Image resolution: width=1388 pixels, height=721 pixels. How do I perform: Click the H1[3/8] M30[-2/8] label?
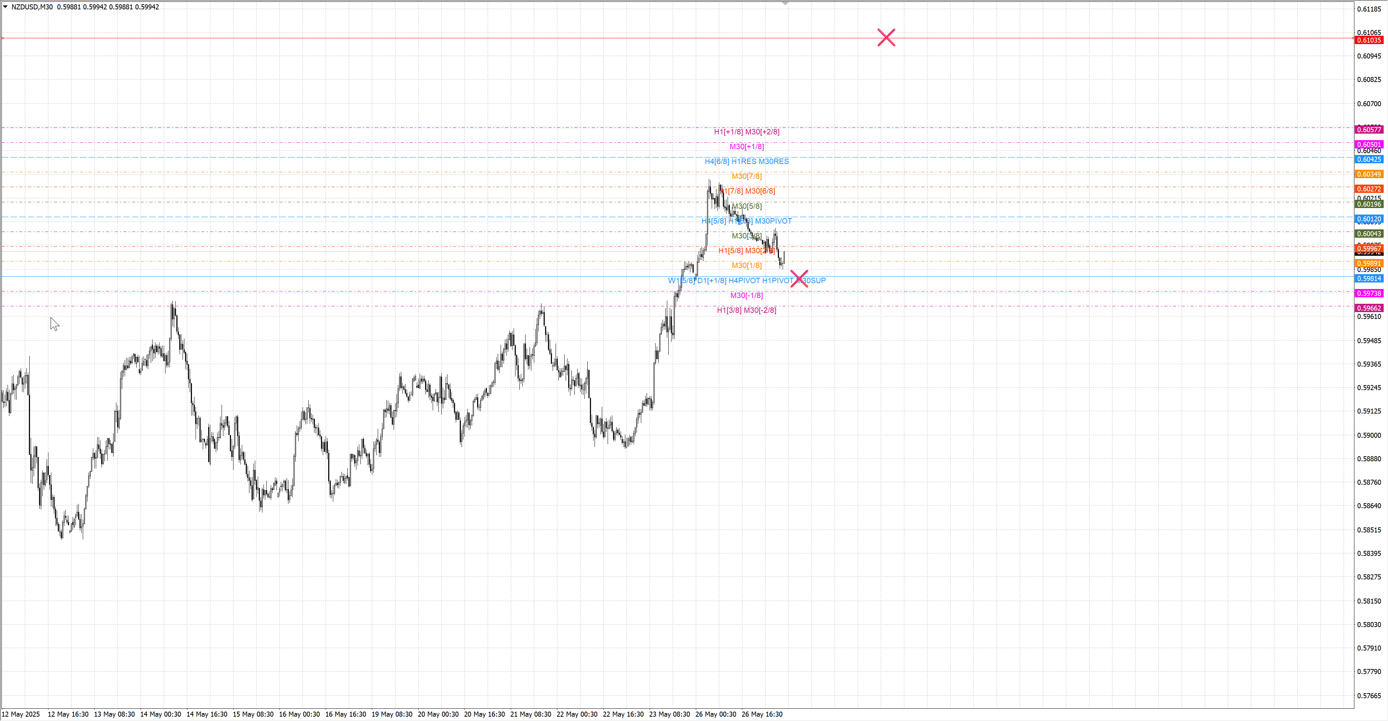746,310
